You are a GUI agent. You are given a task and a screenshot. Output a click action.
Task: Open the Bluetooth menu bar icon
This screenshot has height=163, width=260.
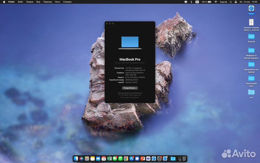[x=191, y=2]
